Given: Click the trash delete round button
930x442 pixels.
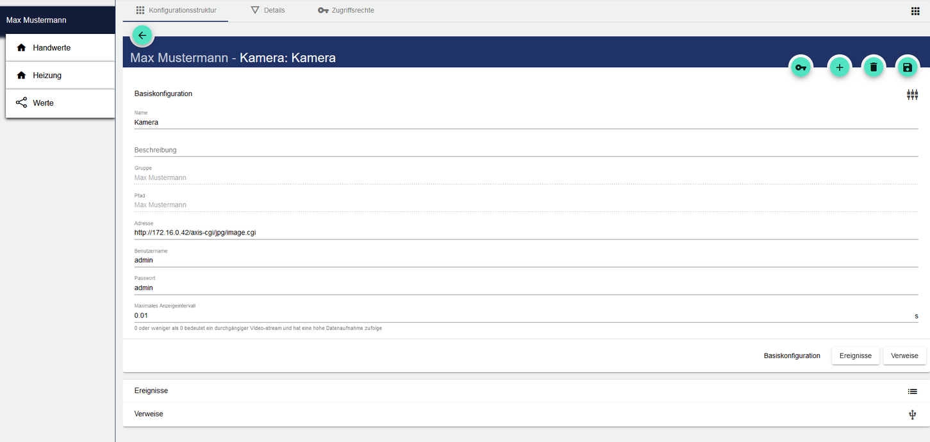Looking at the screenshot, I should point(873,67).
